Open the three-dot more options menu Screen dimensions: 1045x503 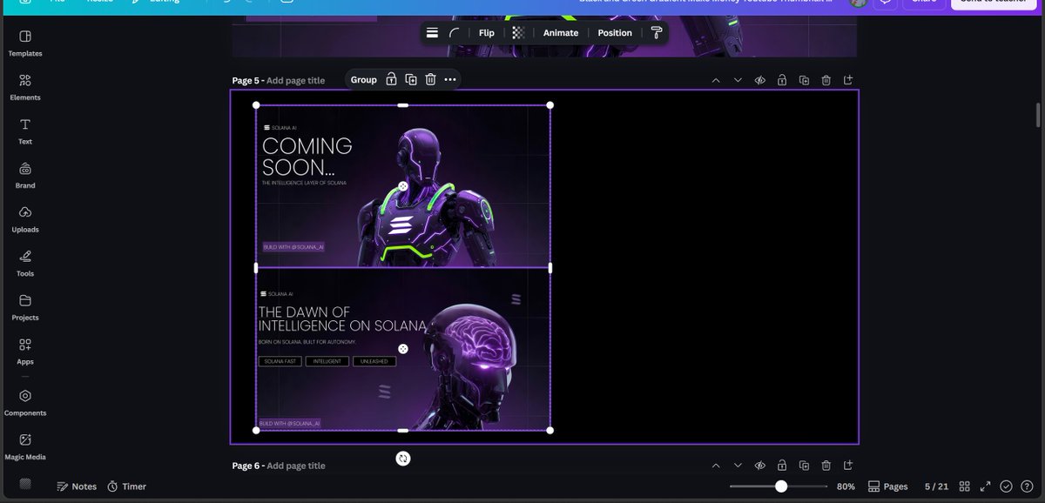click(450, 79)
